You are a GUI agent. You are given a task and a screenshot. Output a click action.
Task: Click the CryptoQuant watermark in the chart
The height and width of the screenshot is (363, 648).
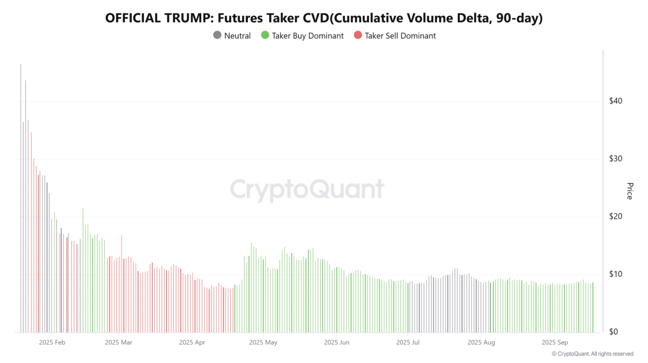coord(307,189)
